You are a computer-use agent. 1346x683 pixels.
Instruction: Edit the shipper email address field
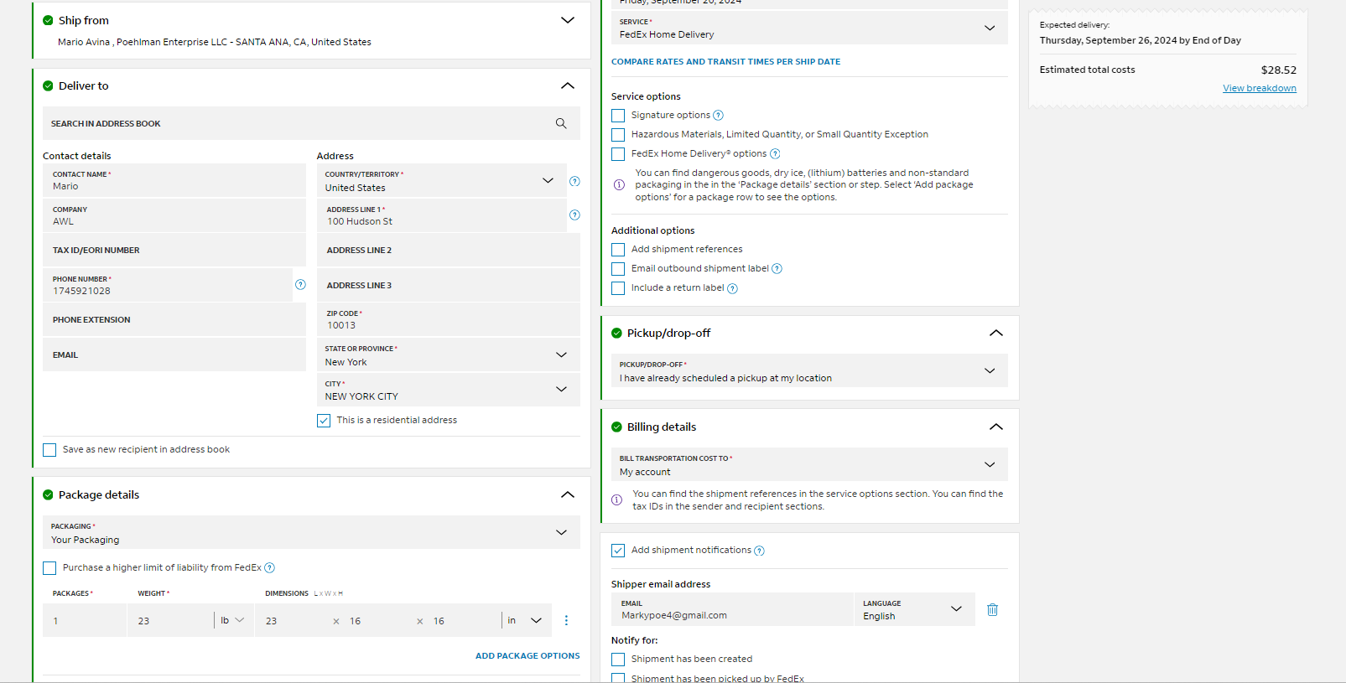pyautogui.click(x=733, y=609)
